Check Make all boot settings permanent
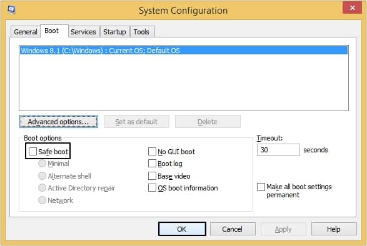Screen dimensions: 367x246 pos(261,187)
